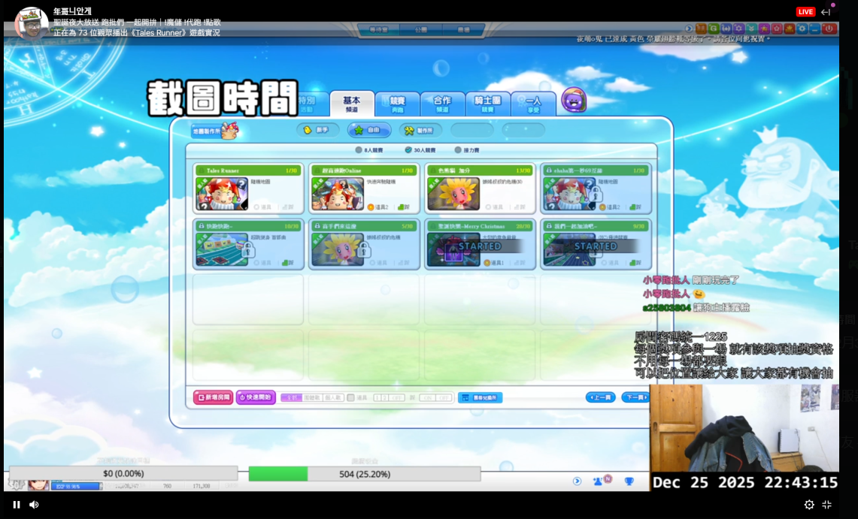Viewport: 858px width, 519px height.
Task: Mute the stream with the speaker icon
Action: [33, 505]
